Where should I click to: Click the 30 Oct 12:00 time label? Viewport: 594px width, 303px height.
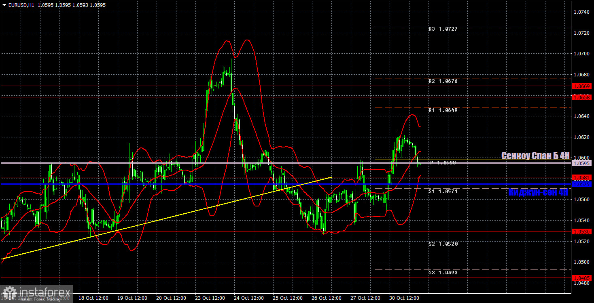[404, 298]
